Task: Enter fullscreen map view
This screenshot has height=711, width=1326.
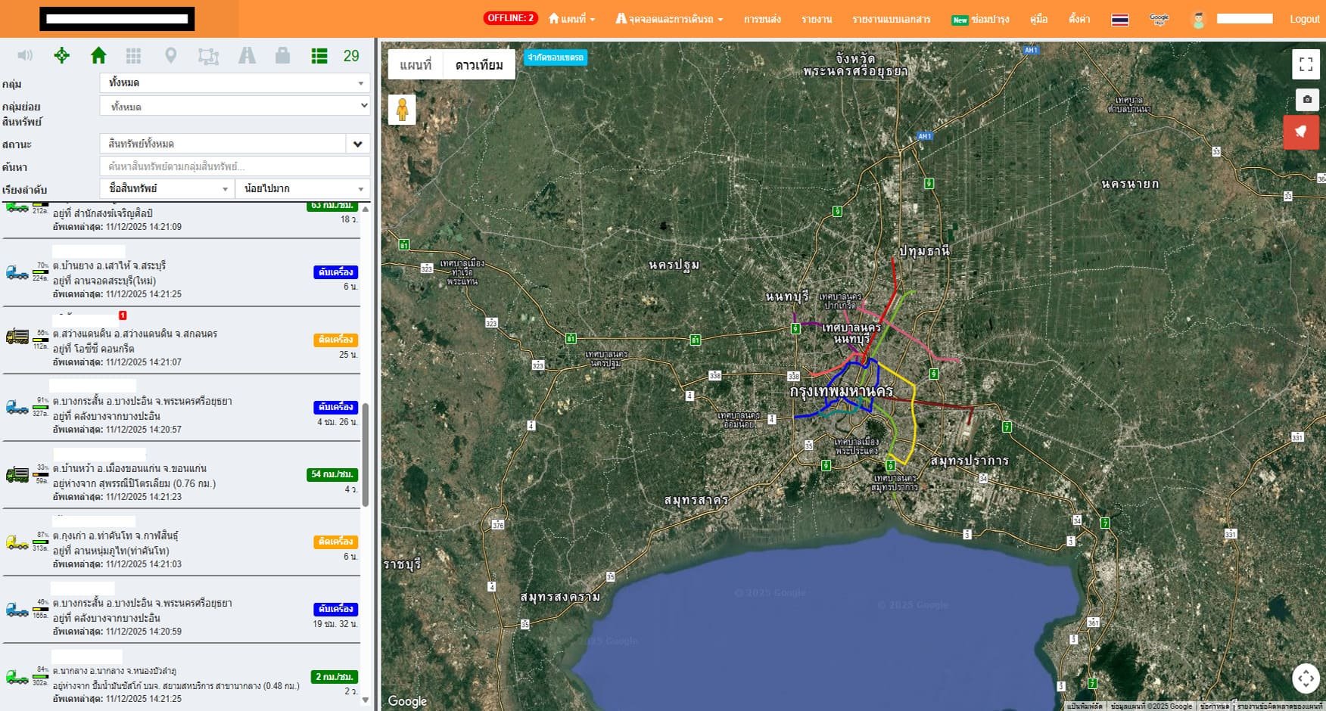Action: (x=1306, y=64)
